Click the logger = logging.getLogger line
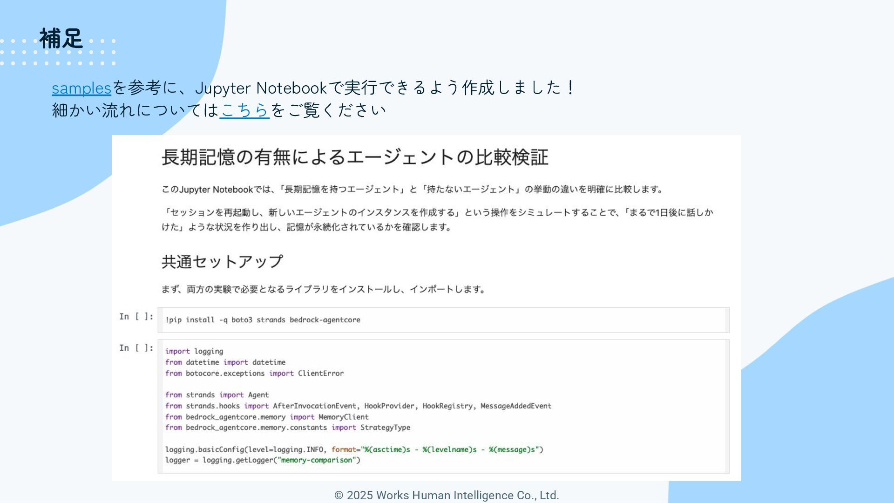Screen dimensions: 894x503 coord(263,460)
